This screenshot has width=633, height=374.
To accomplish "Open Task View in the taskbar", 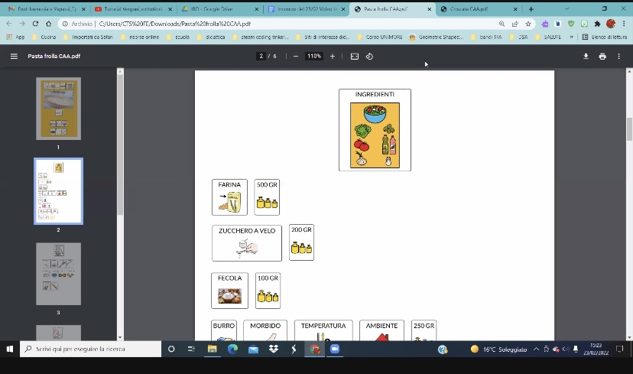I will [x=191, y=349].
